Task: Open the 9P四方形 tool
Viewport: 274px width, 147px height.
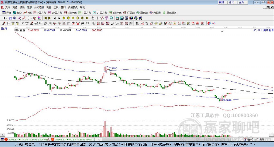Action: point(55,13)
